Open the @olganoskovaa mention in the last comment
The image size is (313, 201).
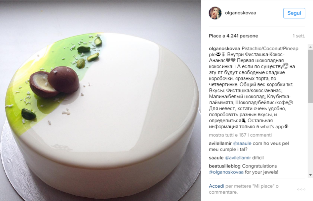[226, 172]
